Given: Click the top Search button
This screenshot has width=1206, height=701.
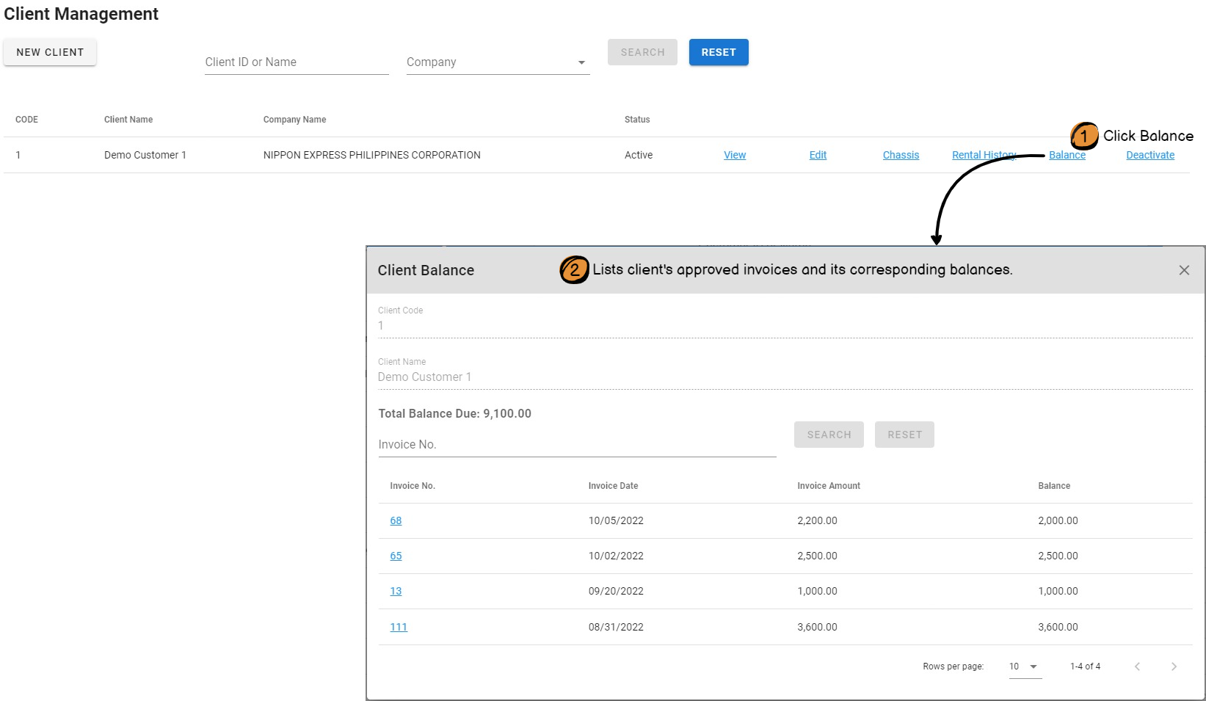Looking at the screenshot, I should (x=642, y=52).
